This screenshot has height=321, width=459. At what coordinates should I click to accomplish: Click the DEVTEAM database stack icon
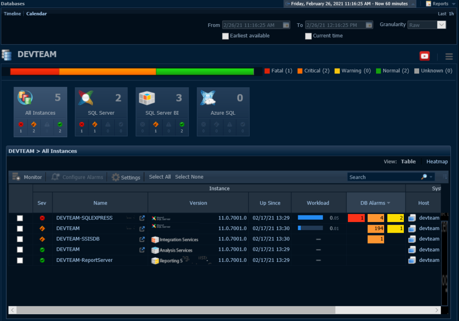pyautogui.click(x=7, y=55)
